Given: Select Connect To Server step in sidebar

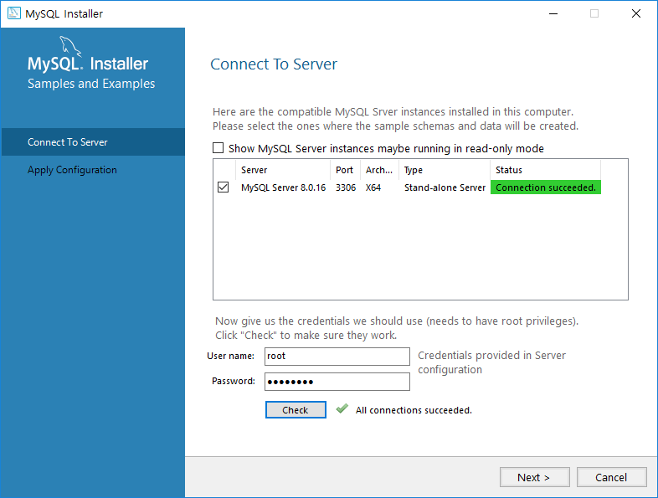Looking at the screenshot, I should click(x=93, y=141).
